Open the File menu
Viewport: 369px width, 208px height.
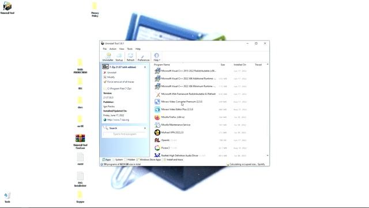[x=105, y=49]
